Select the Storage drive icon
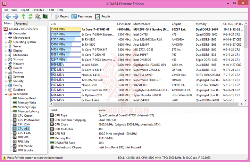The image size is (250, 162). [x=10, y=59]
